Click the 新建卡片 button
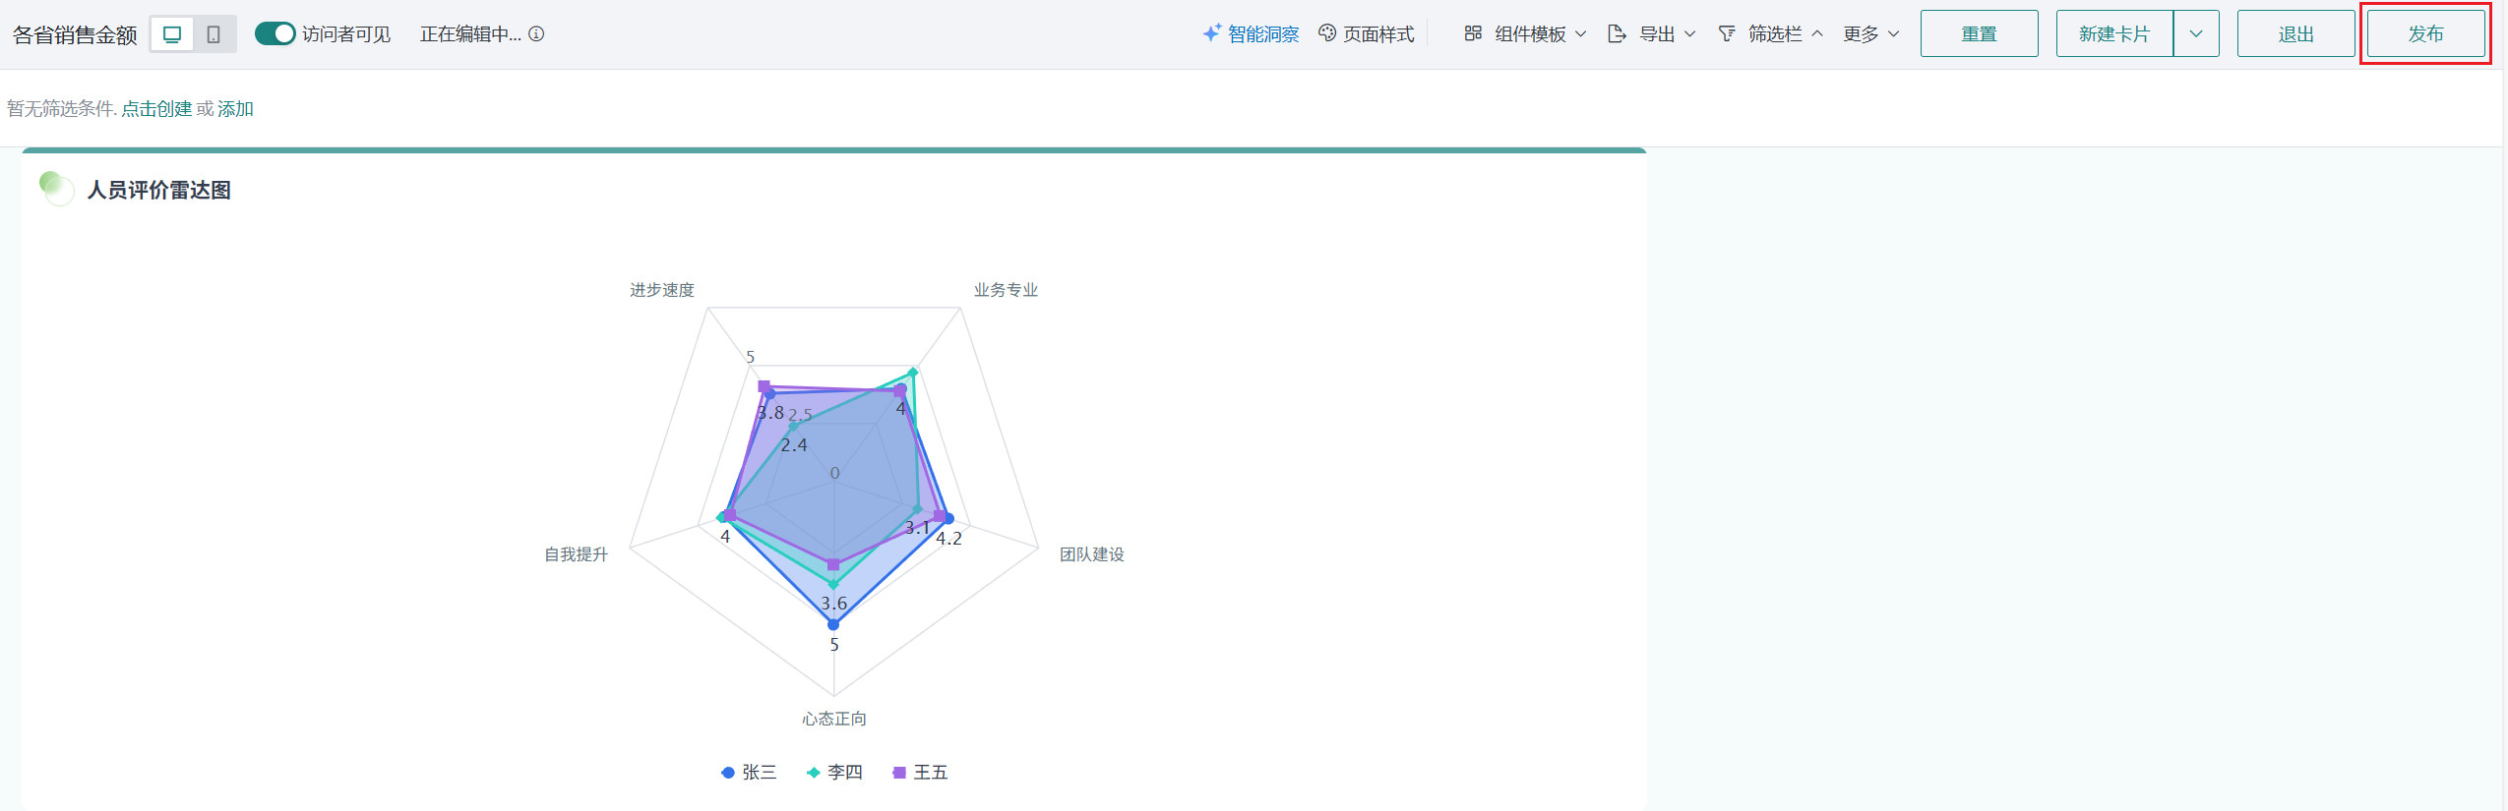 coord(2113,33)
